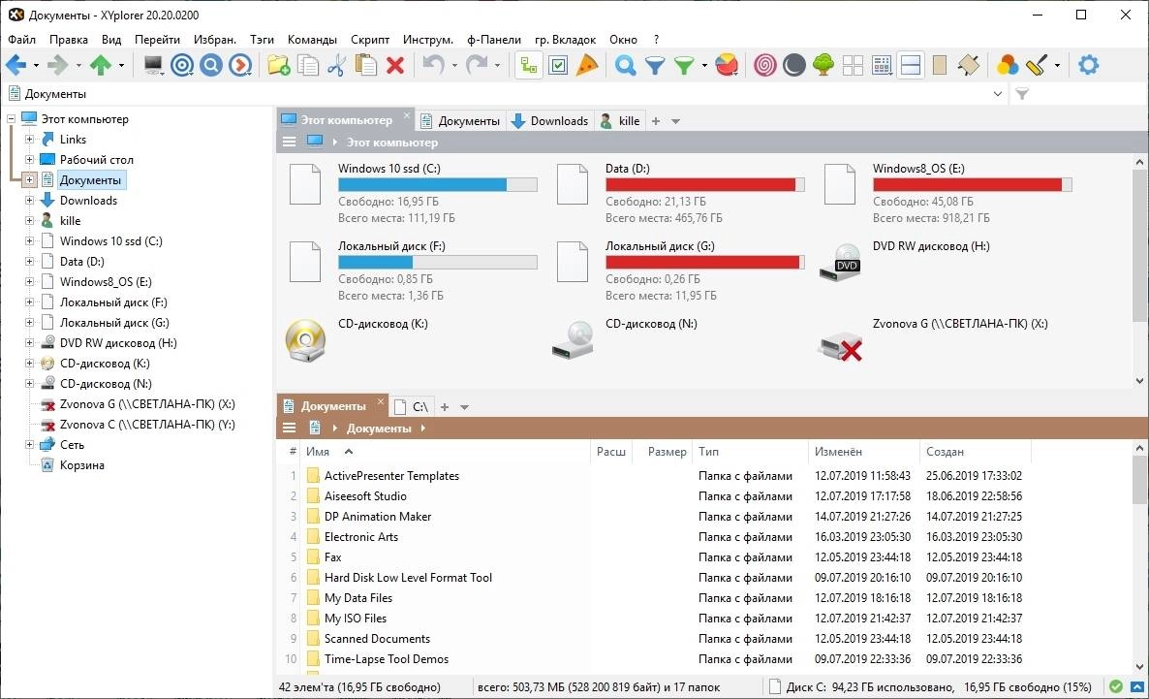Open Configuration with the gear icon

pyautogui.click(x=1088, y=65)
